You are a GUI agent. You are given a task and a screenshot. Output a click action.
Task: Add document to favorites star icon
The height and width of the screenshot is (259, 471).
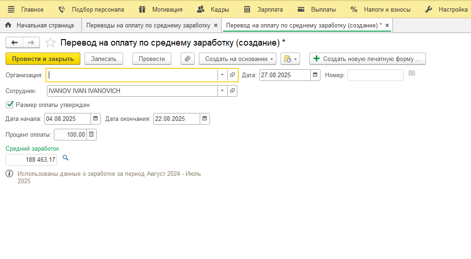tap(50, 43)
